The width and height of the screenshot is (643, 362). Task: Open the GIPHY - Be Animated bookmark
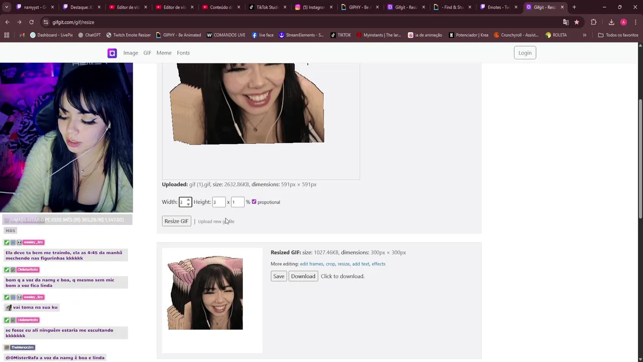click(178, 35)
